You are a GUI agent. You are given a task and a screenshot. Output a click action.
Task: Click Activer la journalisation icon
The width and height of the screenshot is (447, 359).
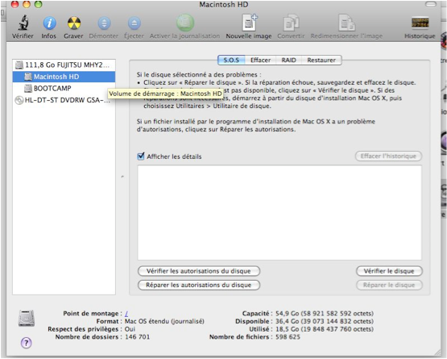pyautogui.click(x=185, y=23)
